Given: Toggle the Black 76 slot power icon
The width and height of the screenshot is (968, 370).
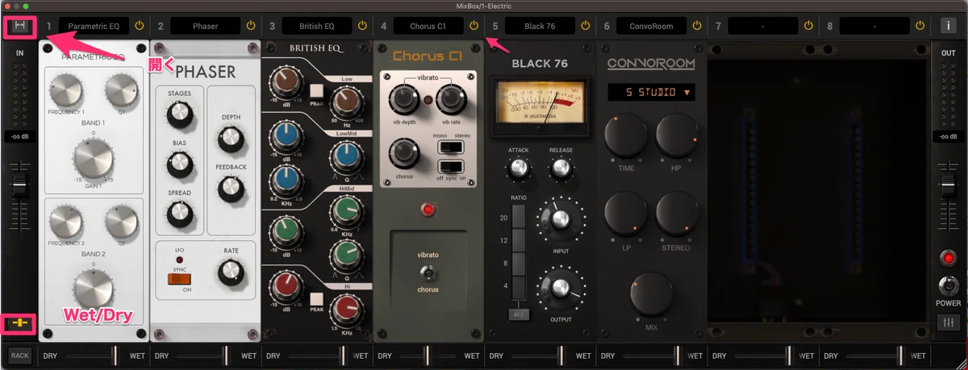Looking at the screenshot, I should (x=585, y=27).
